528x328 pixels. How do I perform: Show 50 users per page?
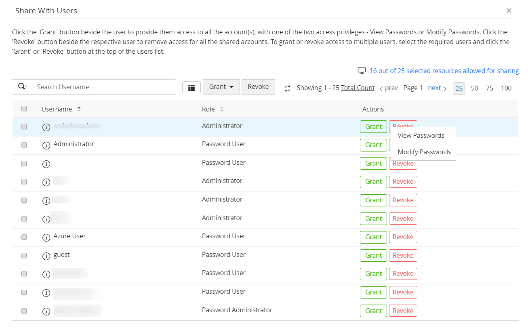474,88
